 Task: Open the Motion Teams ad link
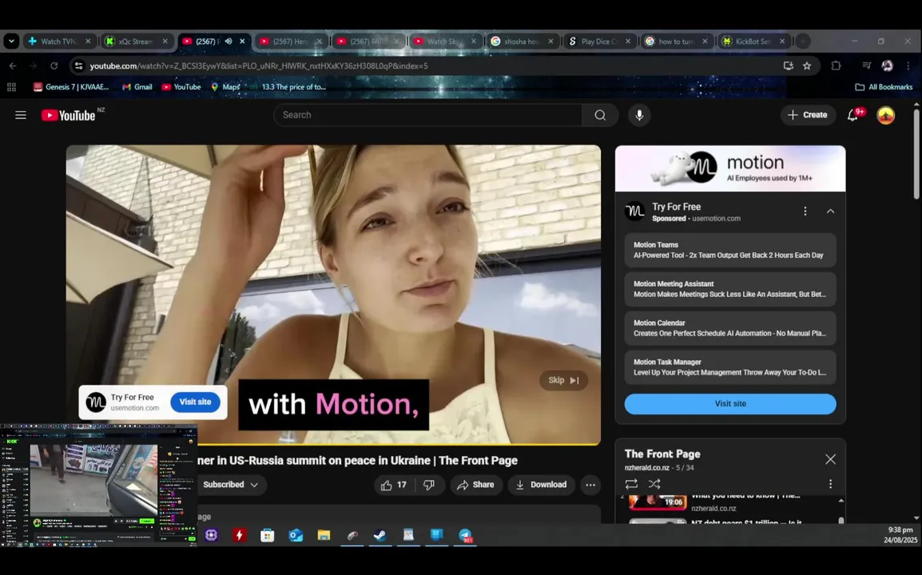[730, 250]
